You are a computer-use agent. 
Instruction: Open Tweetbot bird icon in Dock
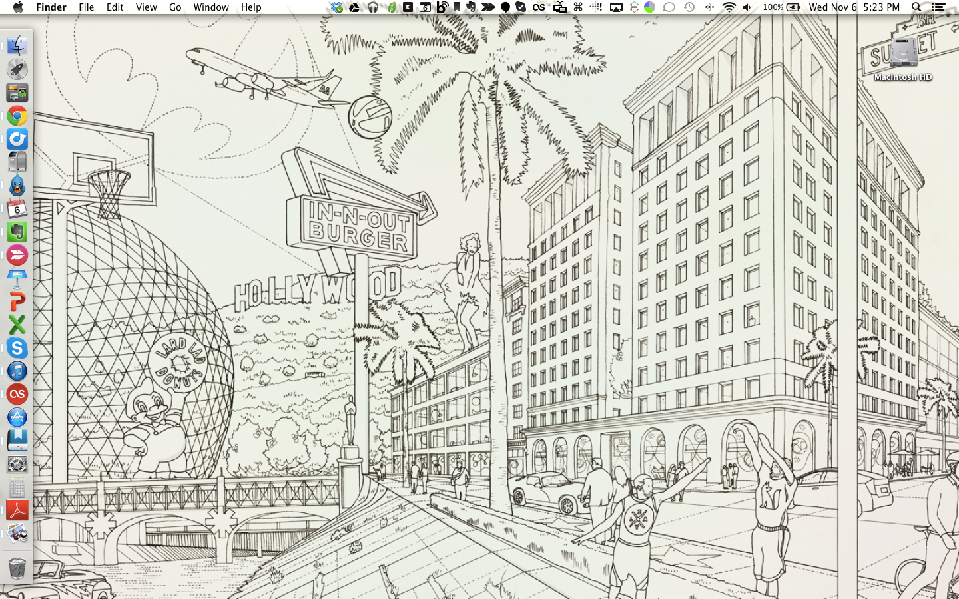tap(17, 185)
